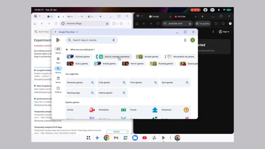Launch Gemini sparkle icon in shelf
The width and height of the screenshot is (265, 149).
97,138
